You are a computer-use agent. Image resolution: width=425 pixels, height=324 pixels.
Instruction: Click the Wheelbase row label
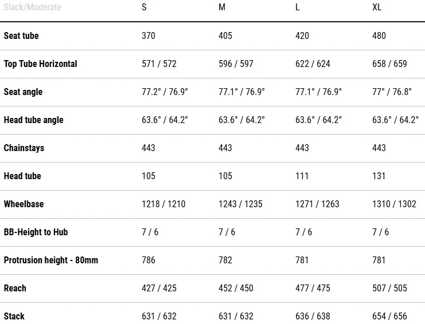24,204
